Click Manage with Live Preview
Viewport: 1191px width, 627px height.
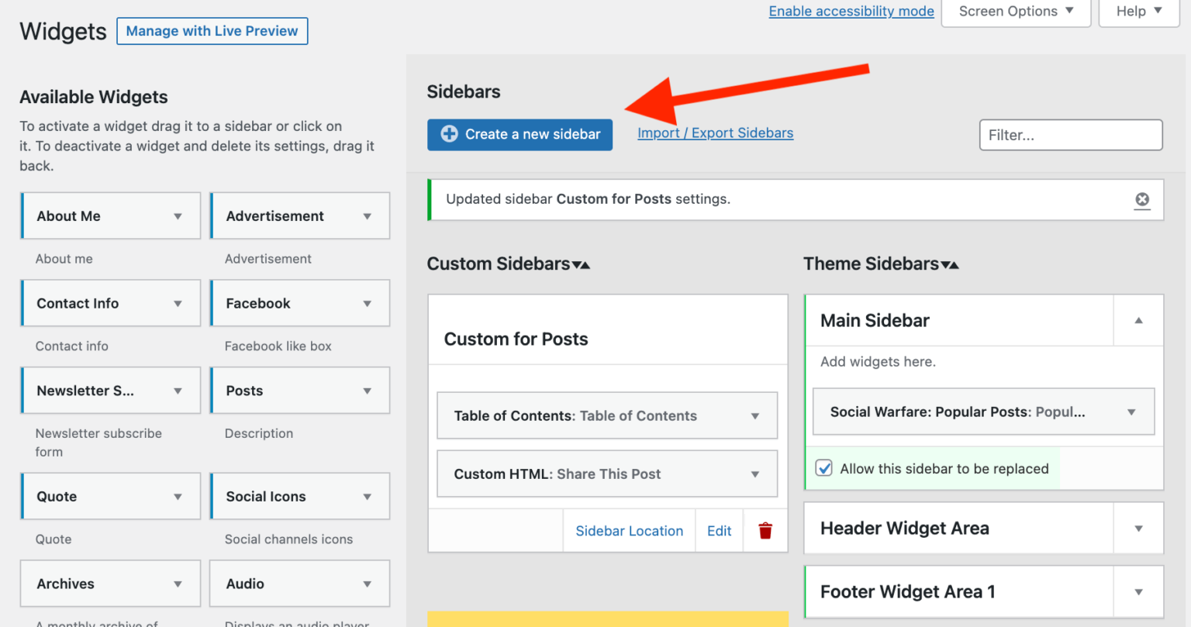212,30
